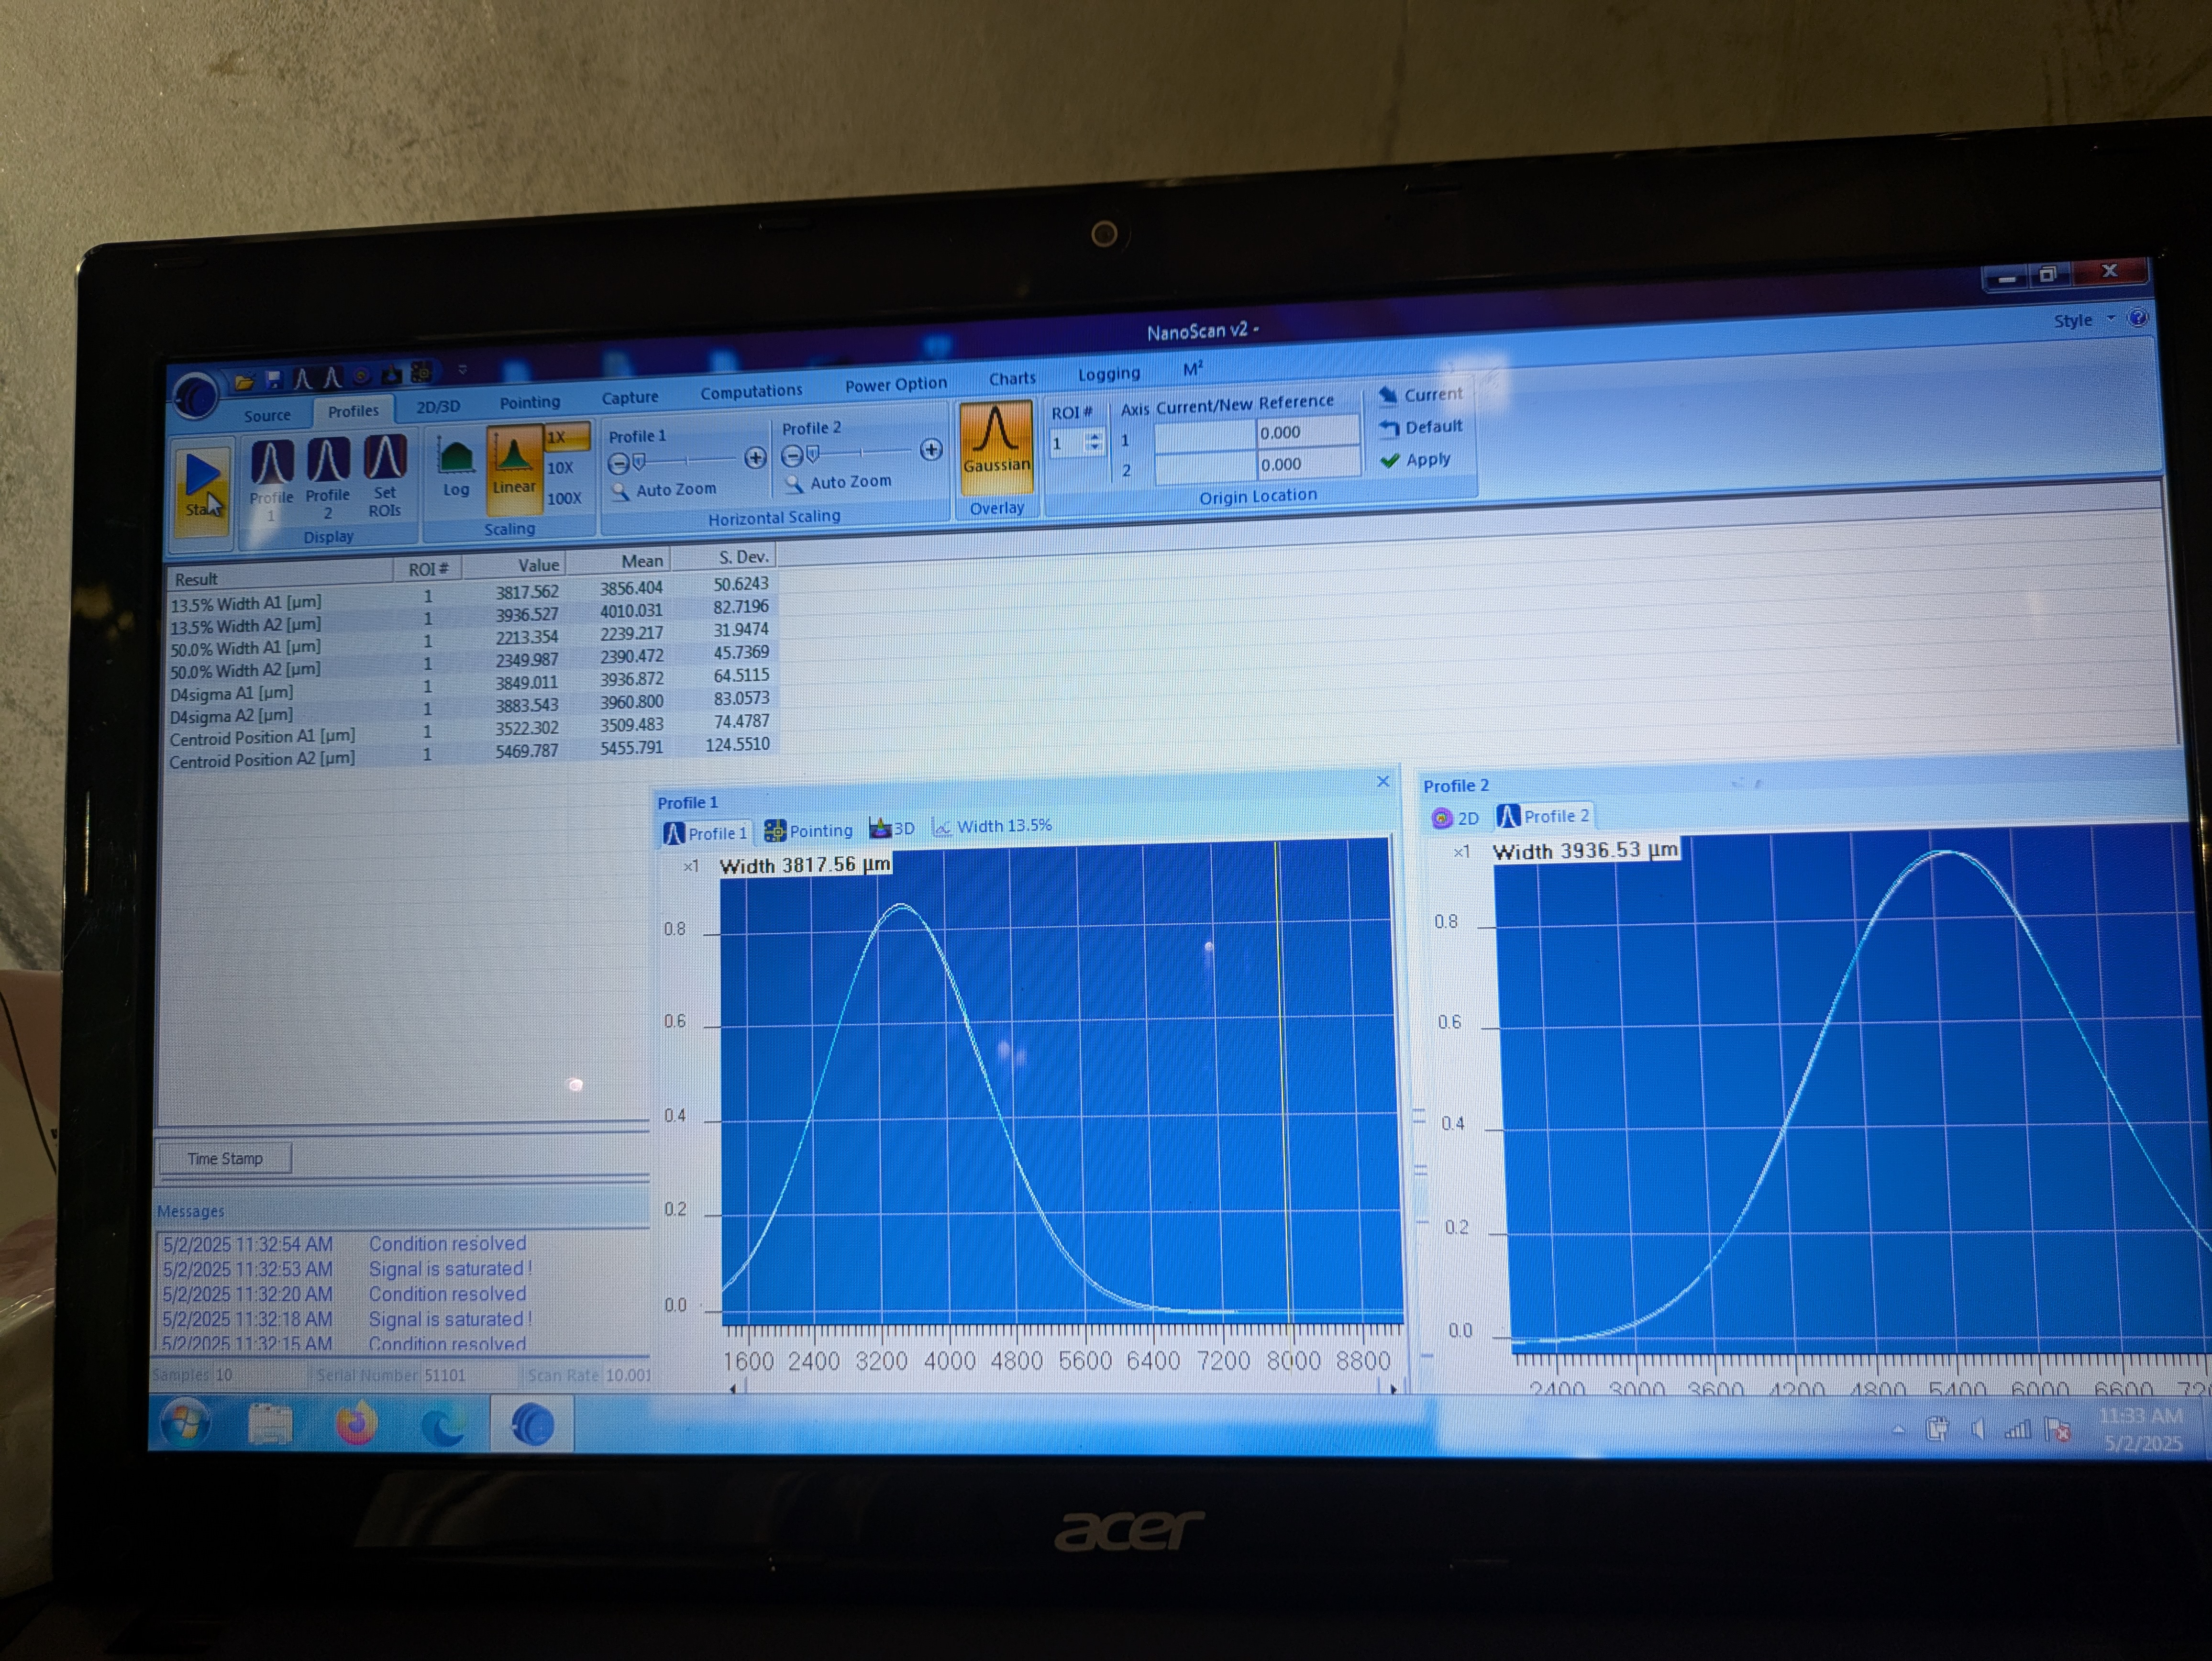Click the Open folder quick access icon
The height and width of the screenshot is (1661, 2212).
point(244,381)
